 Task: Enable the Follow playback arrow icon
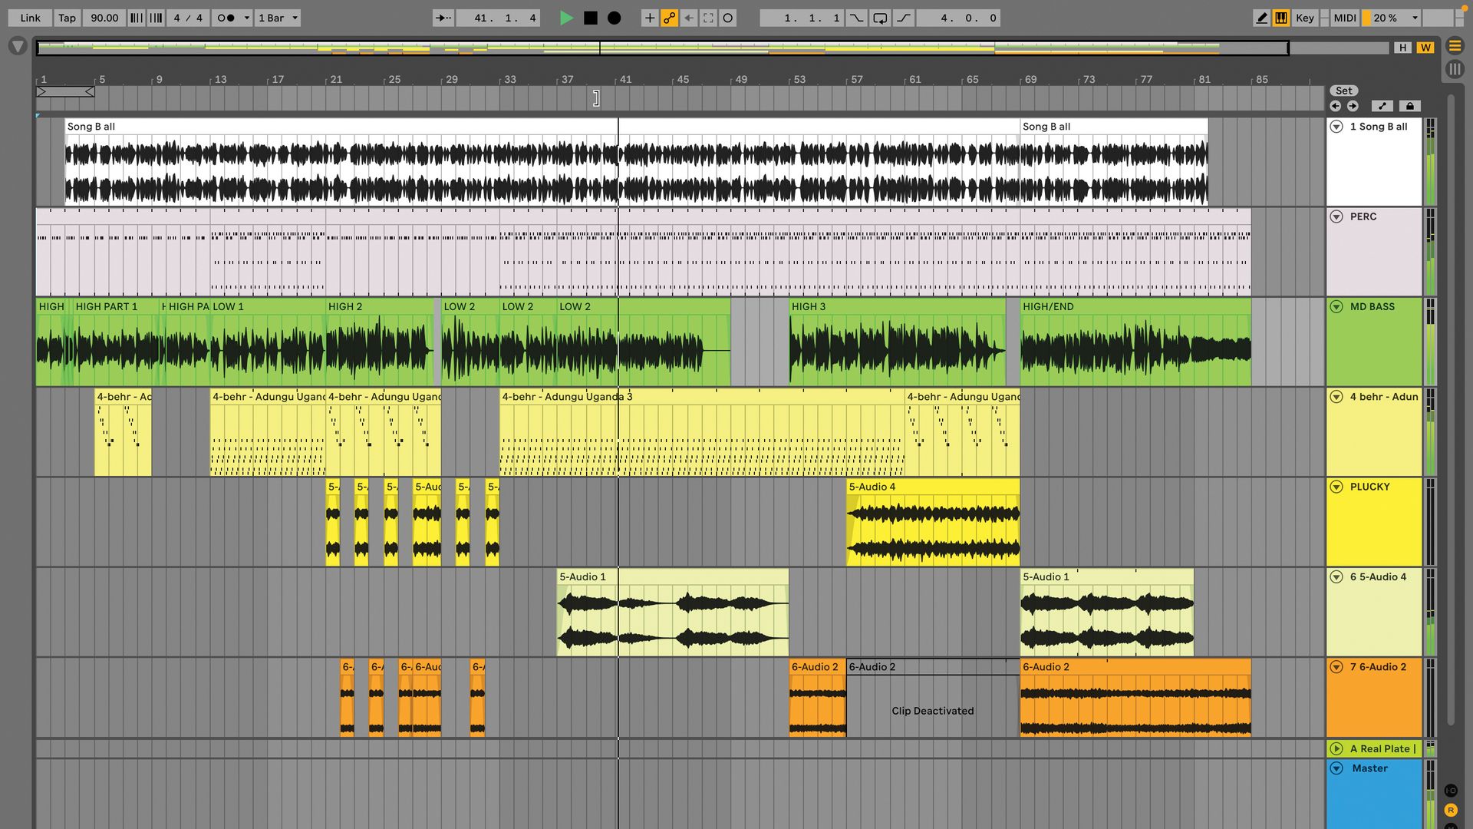pyautogui.click(x=443, y=18)
